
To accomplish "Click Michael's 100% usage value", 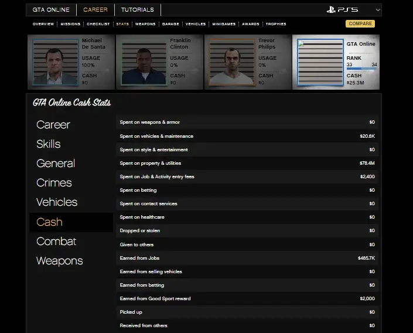I will click(88, 65).
